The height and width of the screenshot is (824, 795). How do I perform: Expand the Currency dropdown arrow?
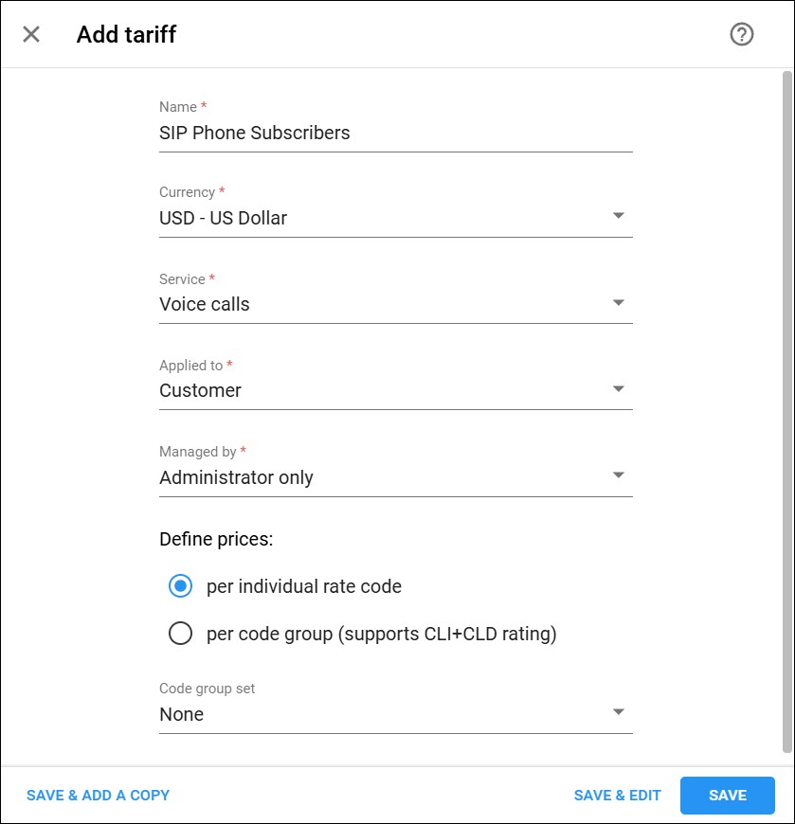pyautogui.click(x=619, y=215)
